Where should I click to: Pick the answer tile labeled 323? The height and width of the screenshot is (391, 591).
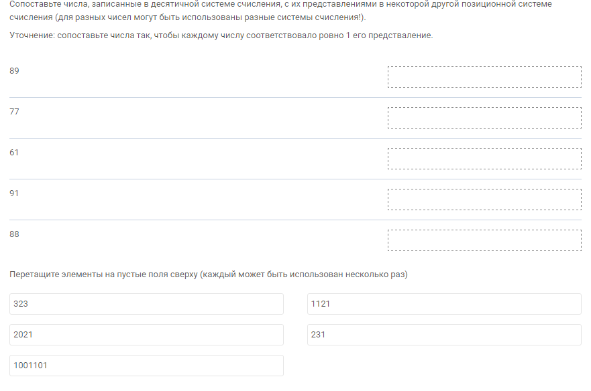pyautogui.click(x=146, y=304)
